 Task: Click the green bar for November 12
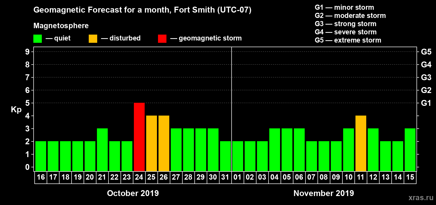[x=373, y=150]
